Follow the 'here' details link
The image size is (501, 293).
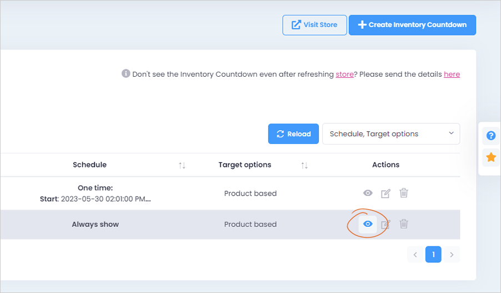pyautogui.click(x=452, y=74)
